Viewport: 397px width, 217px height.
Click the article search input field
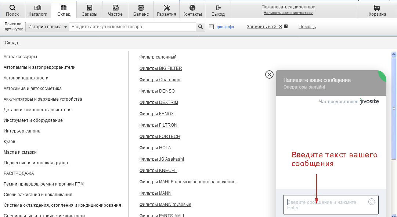132,27
